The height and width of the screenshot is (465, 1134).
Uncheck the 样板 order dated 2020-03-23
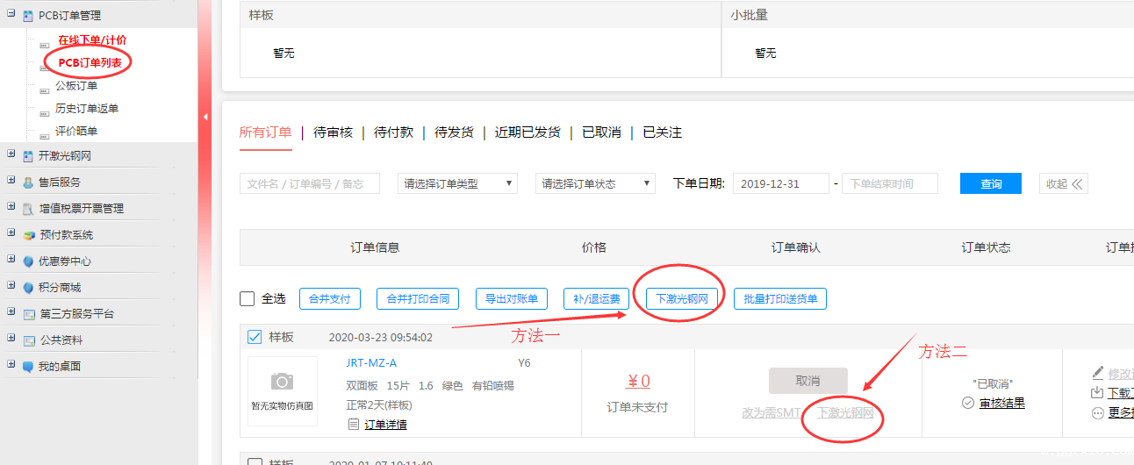[255, 337]
